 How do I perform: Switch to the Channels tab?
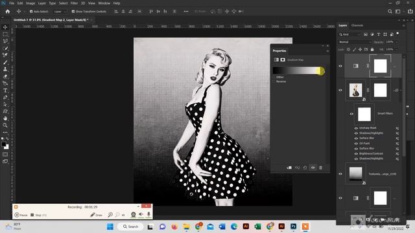tap(357, 25)
